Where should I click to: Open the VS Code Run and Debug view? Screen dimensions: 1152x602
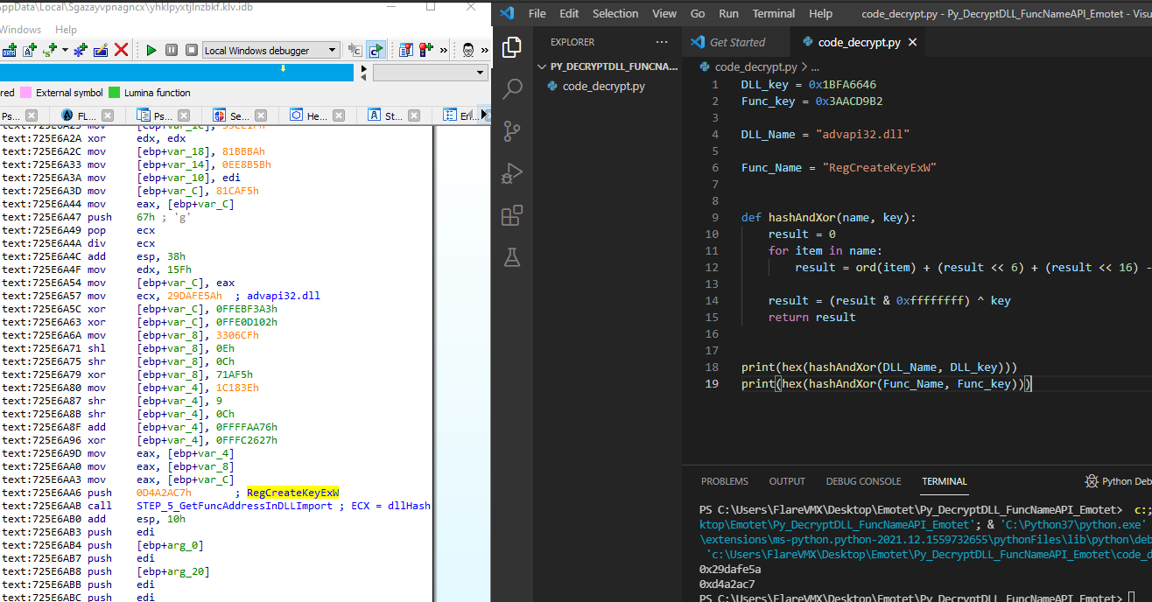tap(512, 172)
